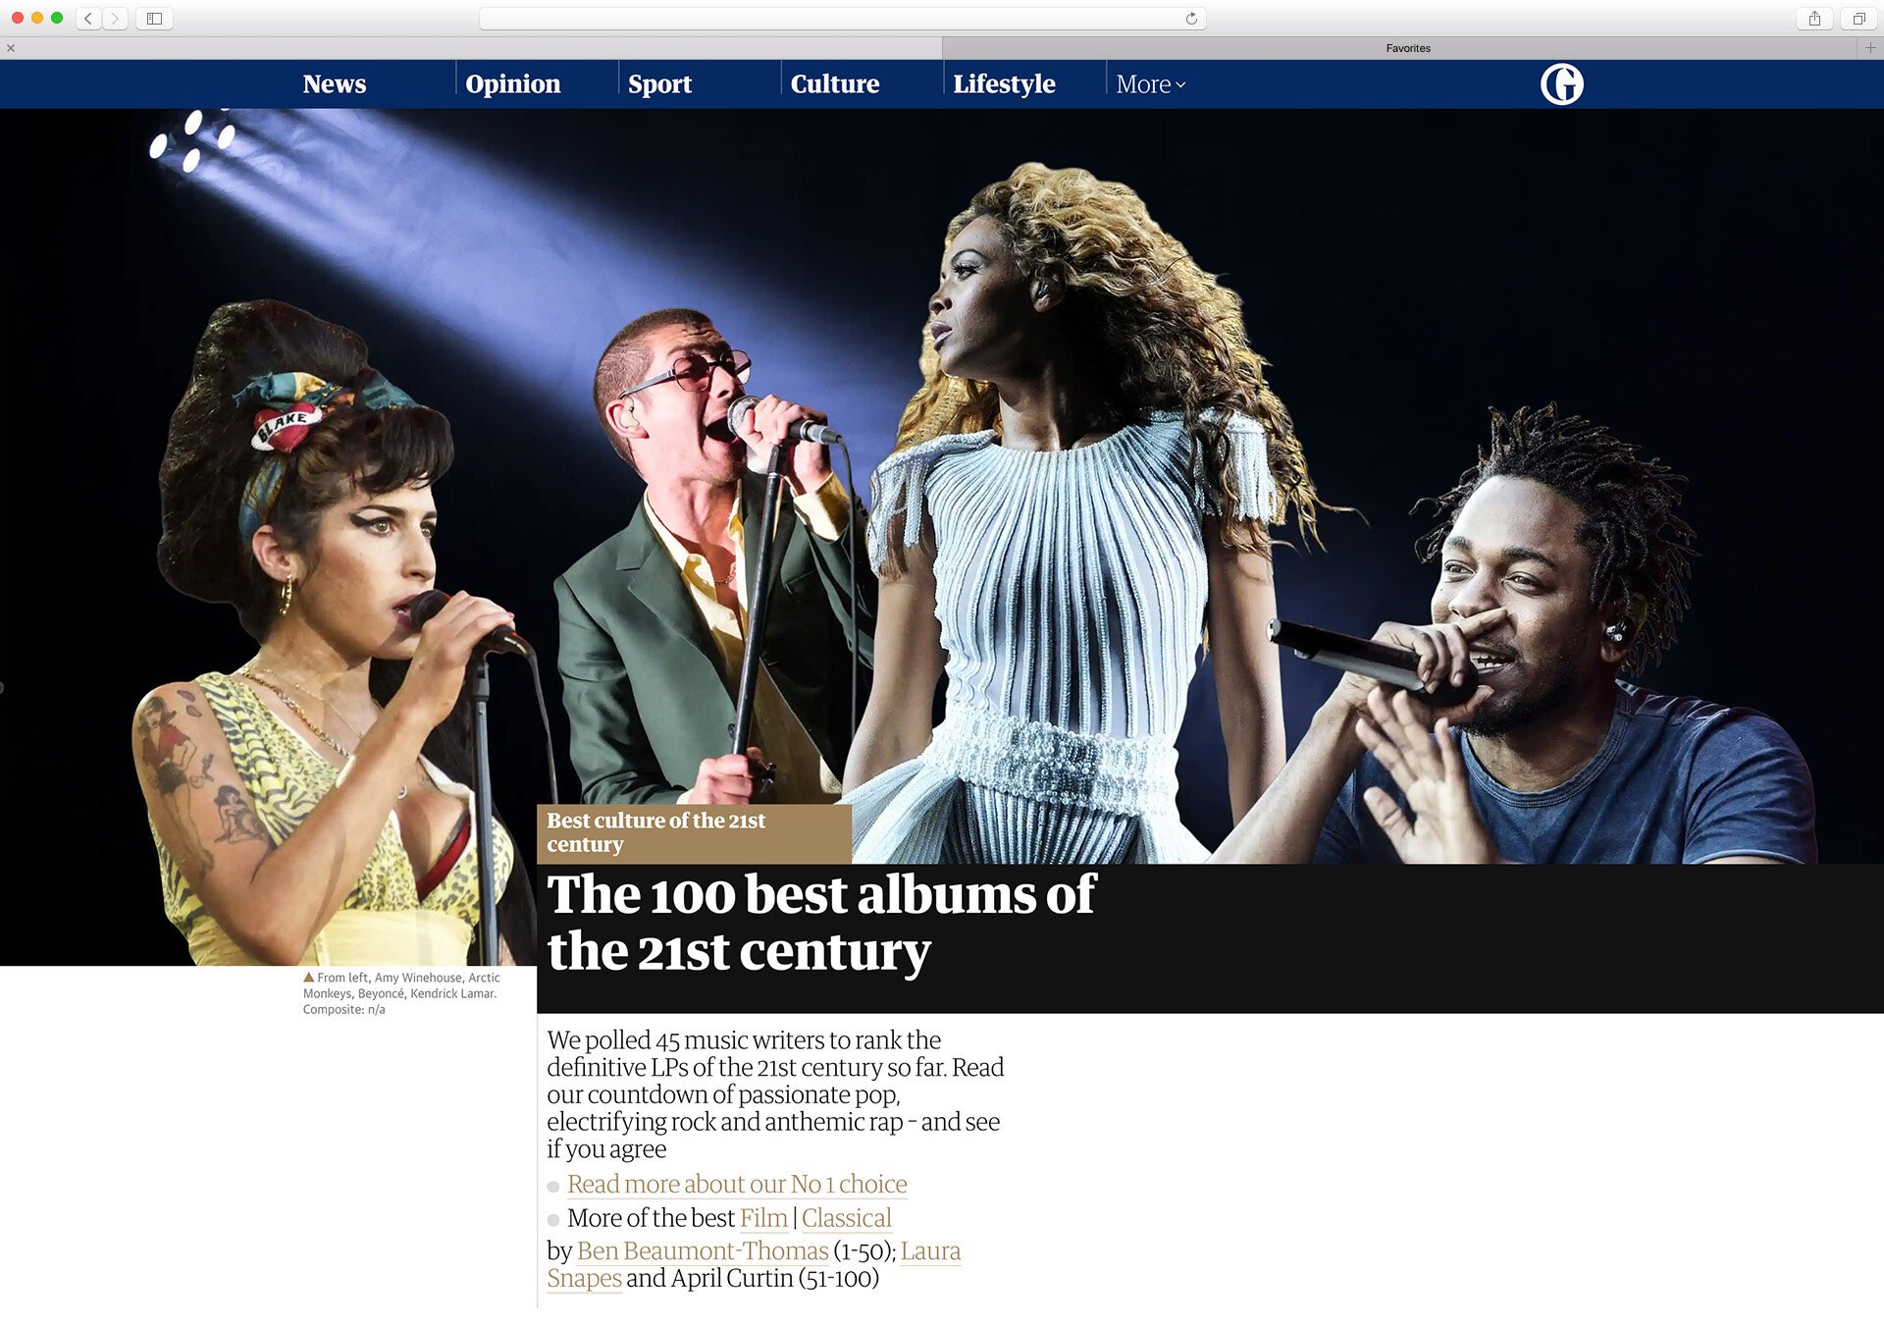Open author Ben Beaumont-Thomas link
The image size is (1884, 1328).
click(703, 1251)
